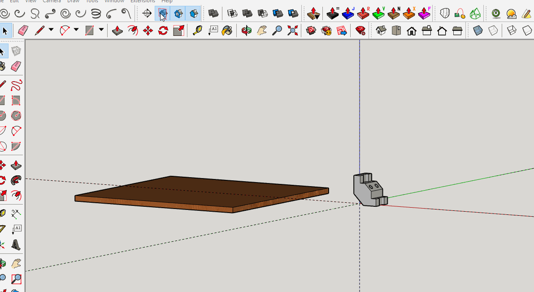
Task: Toggle Display Section Planes button
Action: click(162, 13)
